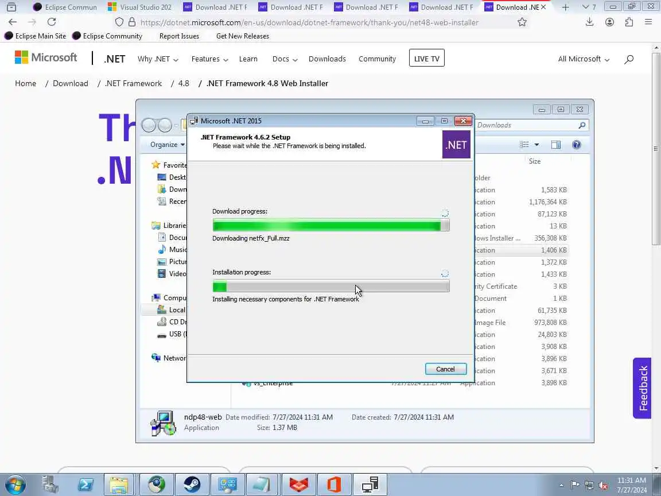This screenshot has height=496, width=661.
Task: Open the Firefox application menu
Action: pos(648,22)
